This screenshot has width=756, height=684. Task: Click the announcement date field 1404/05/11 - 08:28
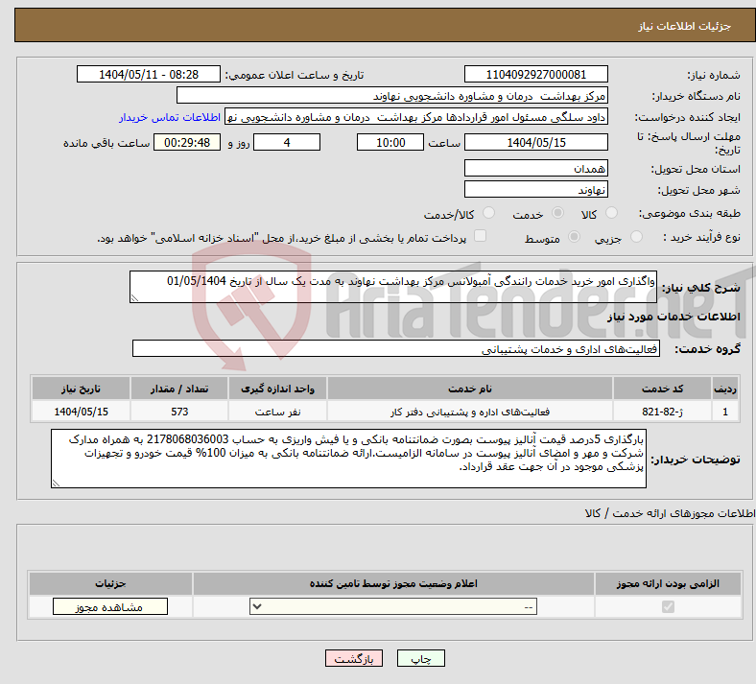[149, 74]
